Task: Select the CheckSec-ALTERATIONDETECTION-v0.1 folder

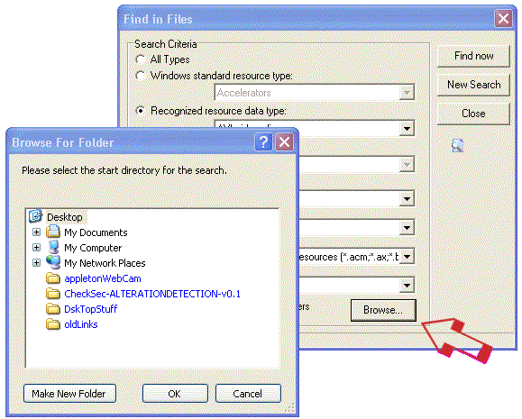Action: (x=152, y=294)
